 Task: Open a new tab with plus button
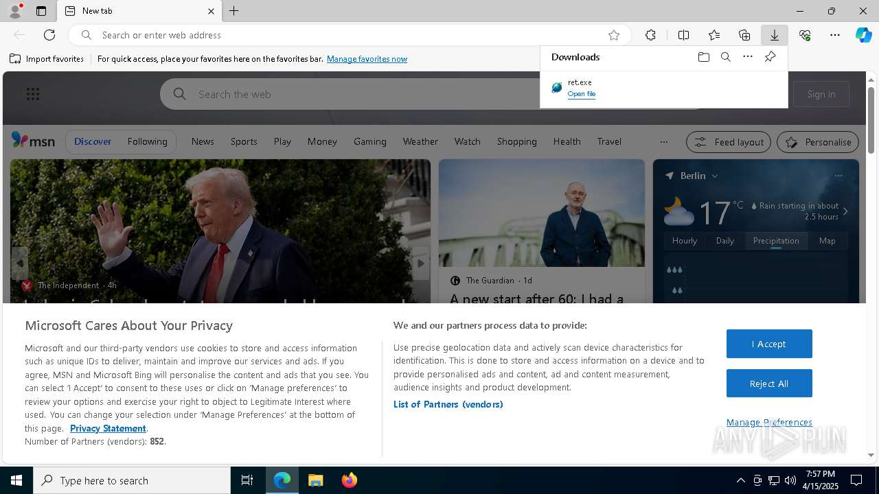click(234, 11)
